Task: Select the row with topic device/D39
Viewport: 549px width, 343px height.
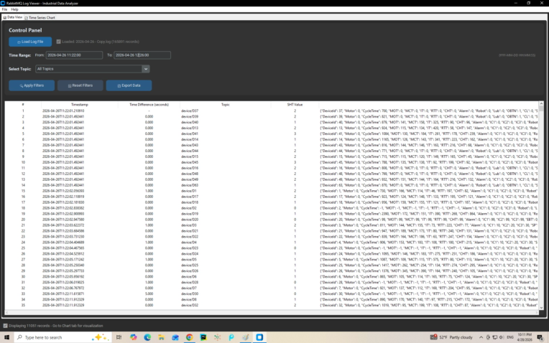Action: (x=272, y=116)
